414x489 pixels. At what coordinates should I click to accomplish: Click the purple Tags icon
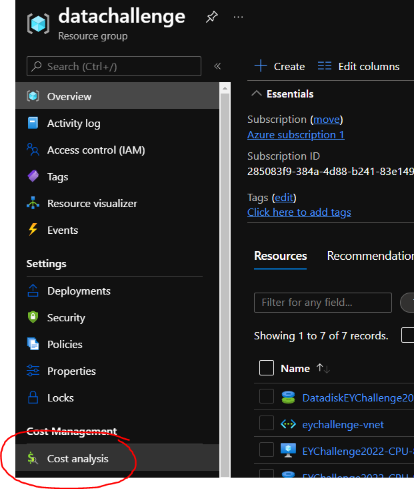pos(33,176)
